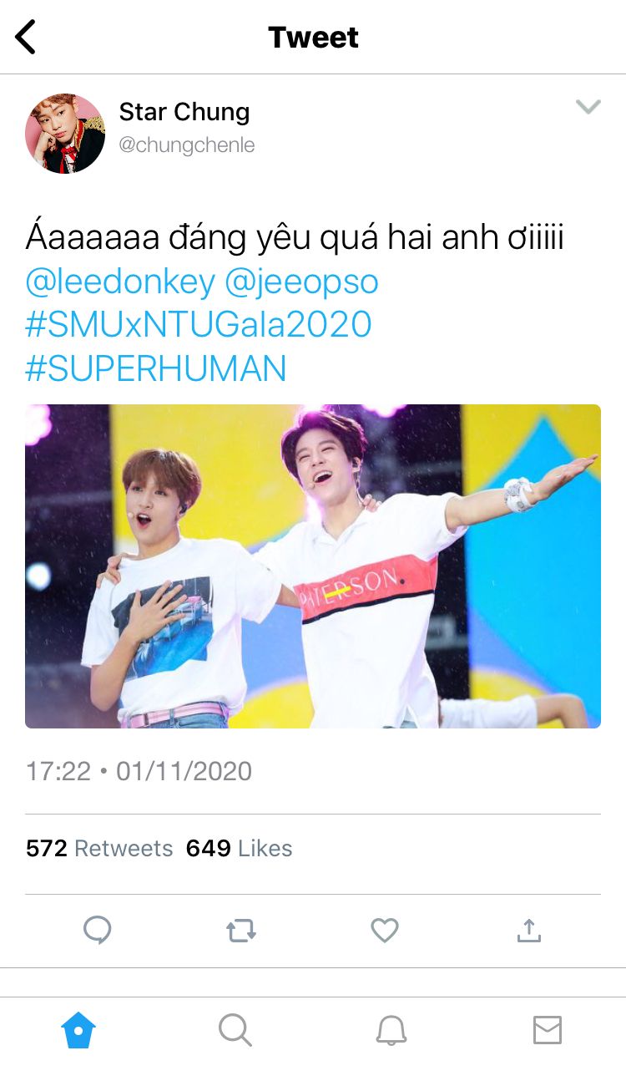Like the tweet with heart icon

coord(385,931)
